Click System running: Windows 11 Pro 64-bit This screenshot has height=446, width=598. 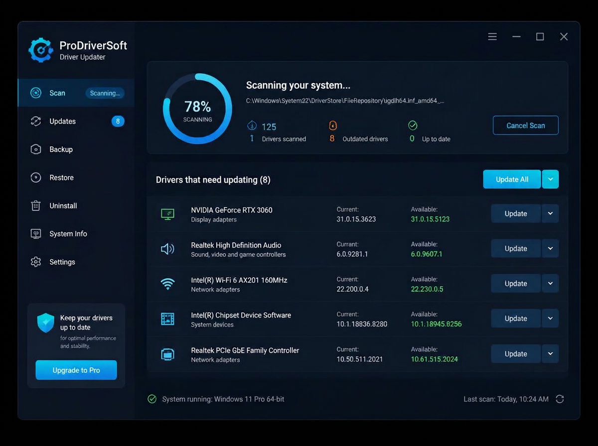pyautogui.click(x=223, y=399)
